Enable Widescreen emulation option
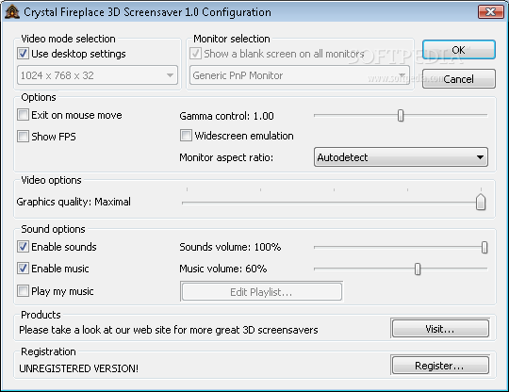This screenshot has width=509, height=392. tap(186, 136)
